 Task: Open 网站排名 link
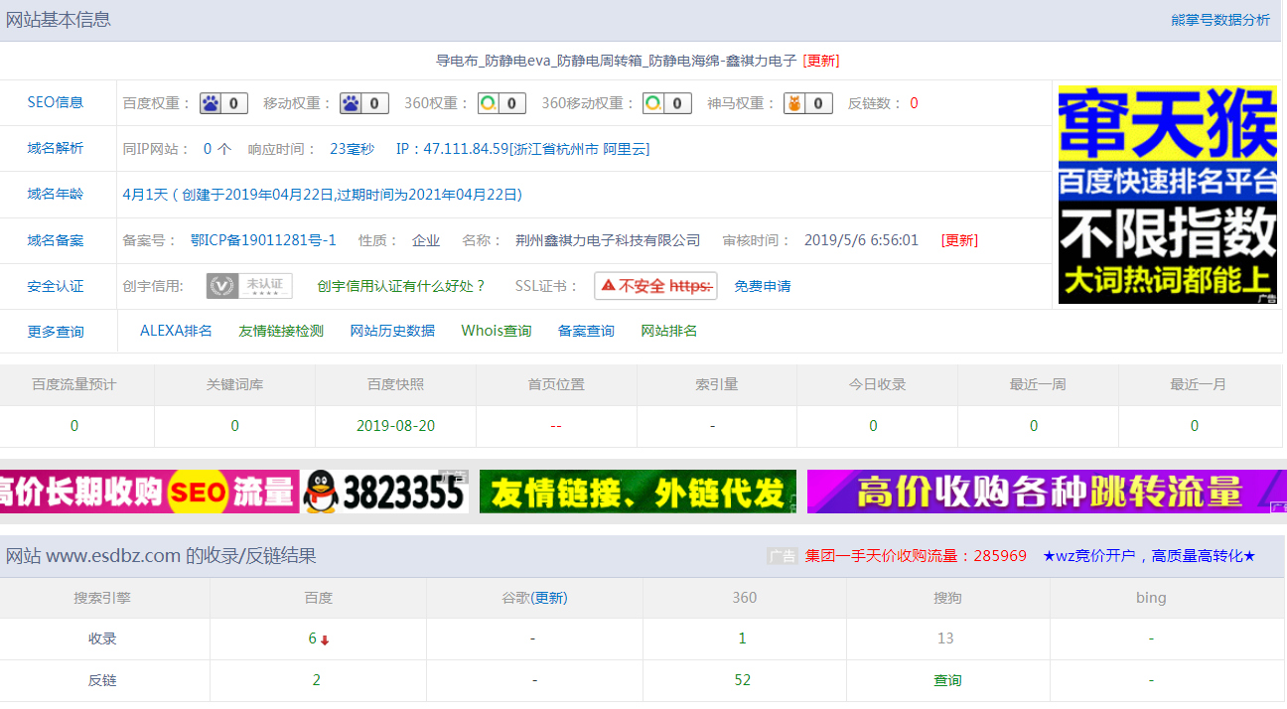click(x=669, y=331)
